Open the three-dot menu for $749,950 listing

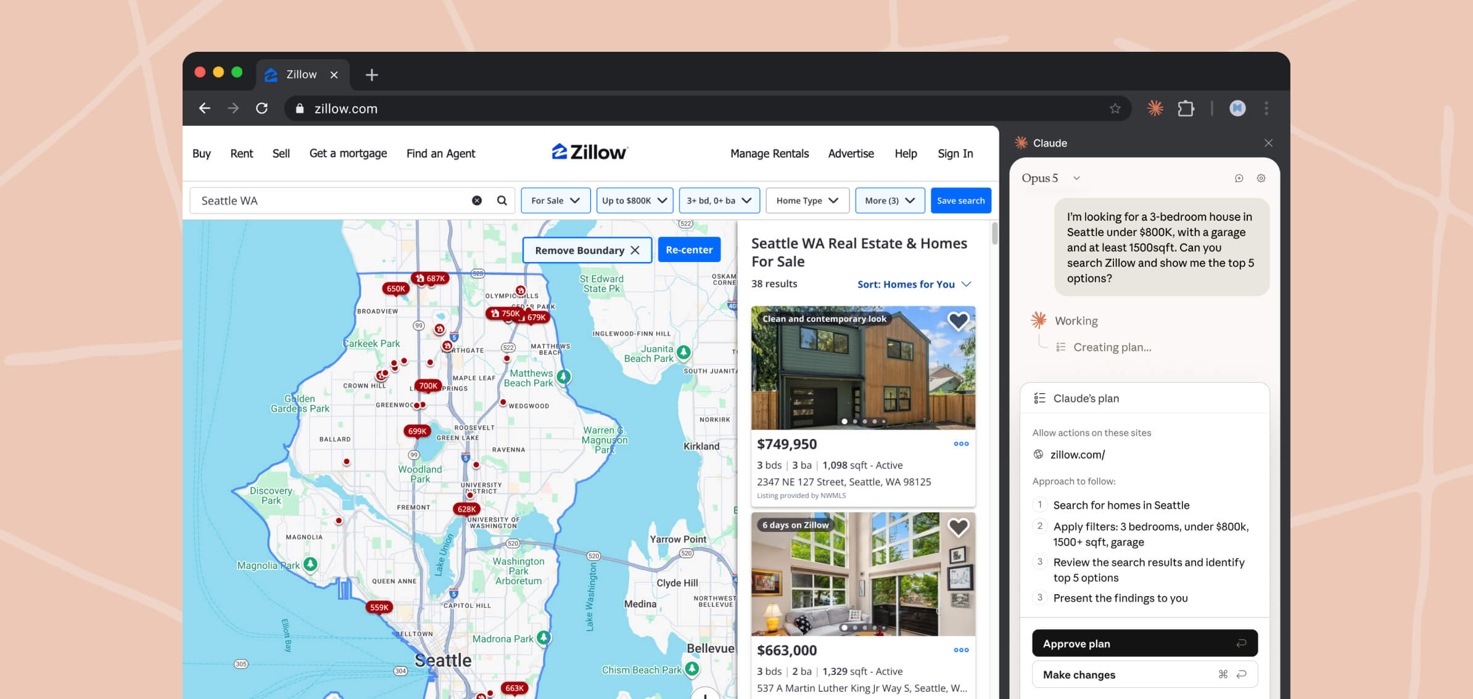(961, 444)
